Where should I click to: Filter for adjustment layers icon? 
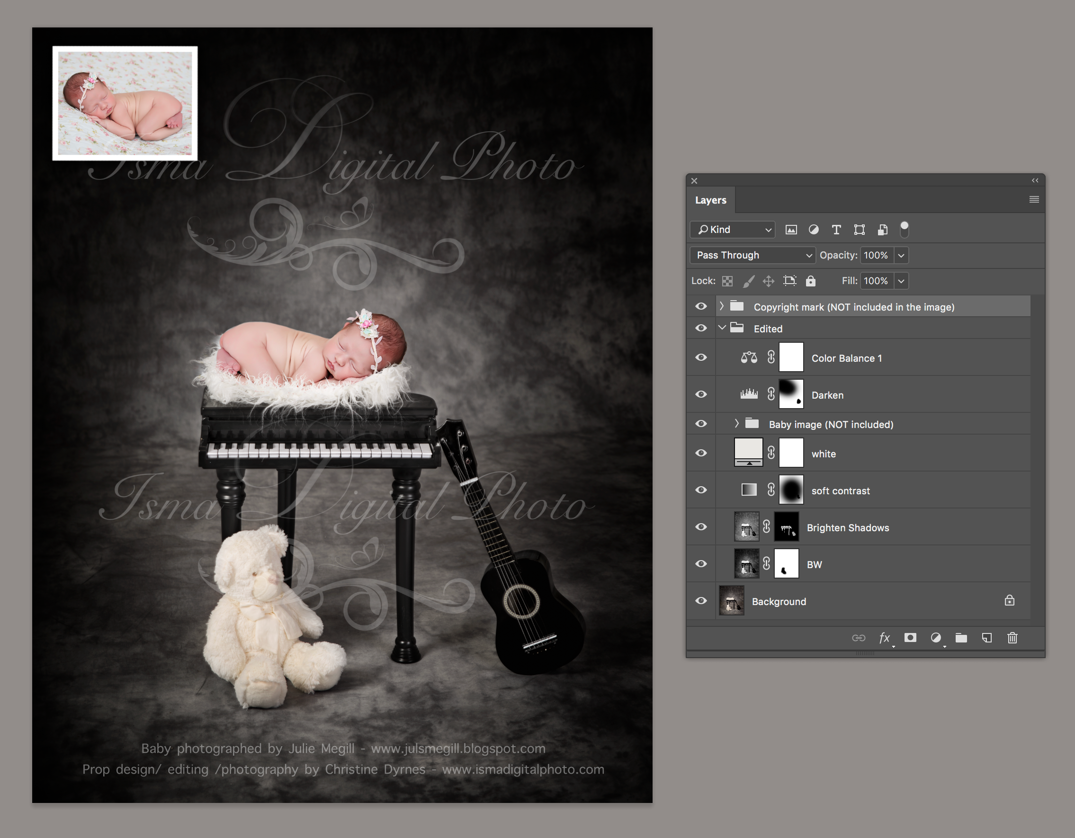click(x=814, y=230)
